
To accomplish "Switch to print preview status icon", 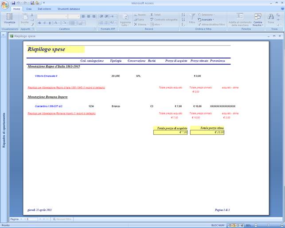I will (234, 225).
